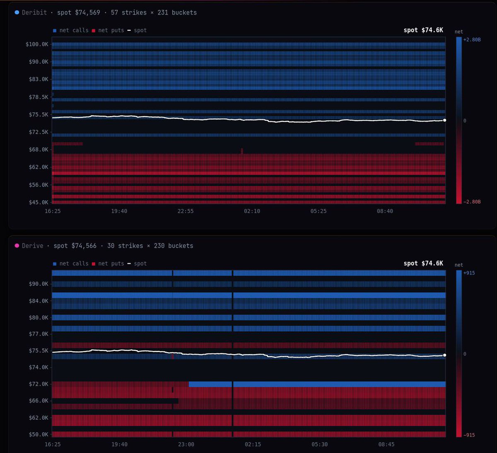Click the blue dot beside Deribit title

(17, 12)
